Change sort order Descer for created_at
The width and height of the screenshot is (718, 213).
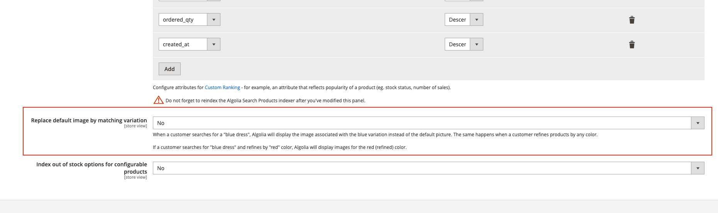point(464,44)
